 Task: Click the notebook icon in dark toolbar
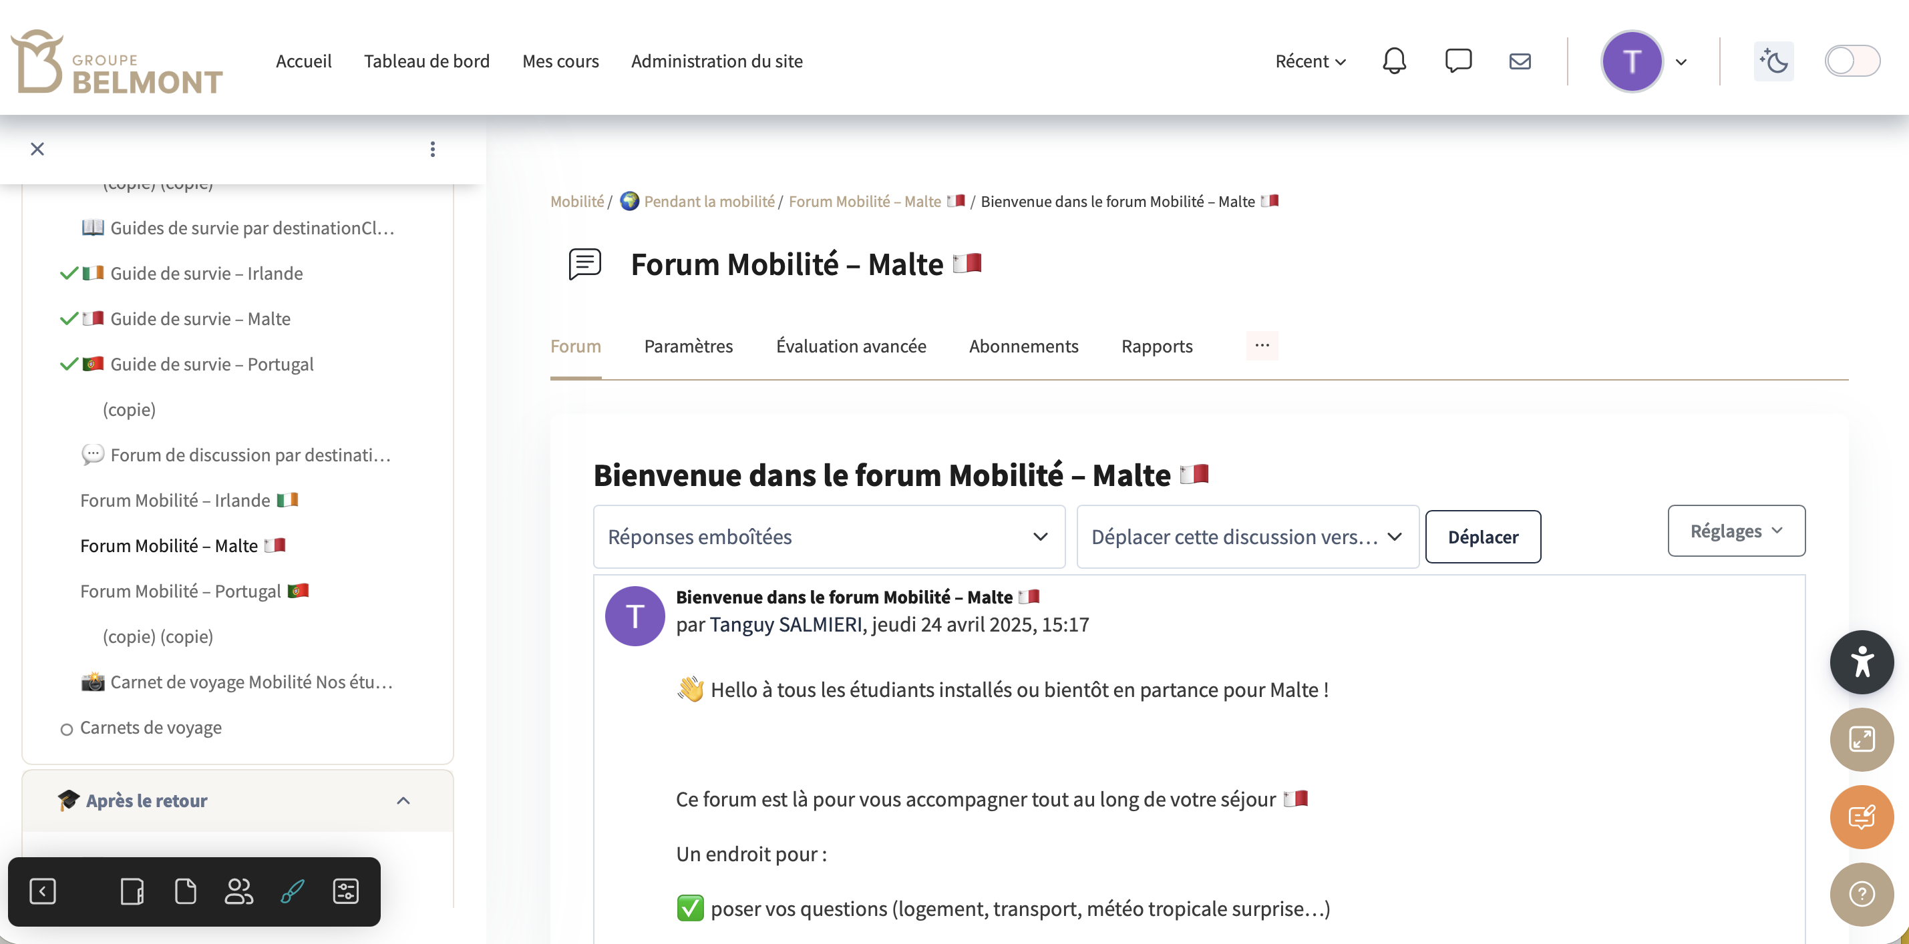click(x=132, y=891)
